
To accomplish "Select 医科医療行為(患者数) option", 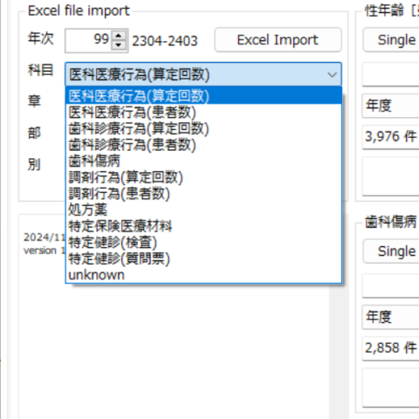I will tap(203, 112).
